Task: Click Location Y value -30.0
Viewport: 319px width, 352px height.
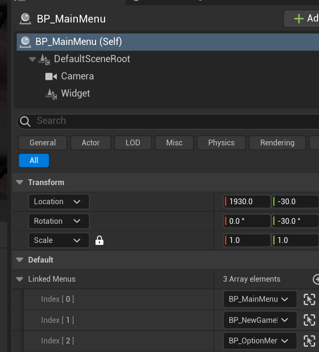Action: coord(295,202)
